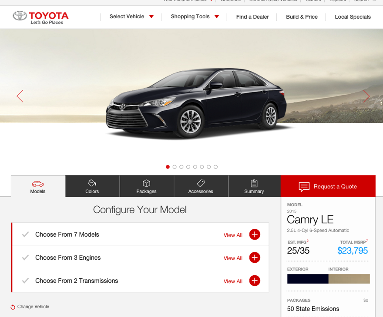
Task: Click the Request a Quote button
Action: [328, 186]
